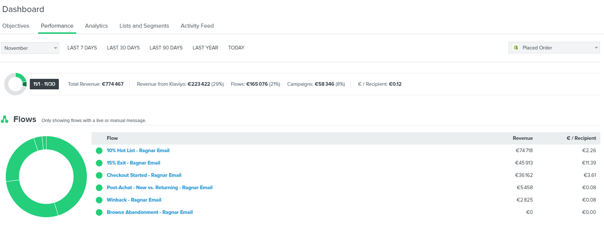
Task: Click the Shopify icon beside Placed Order
Action: pyautogui.click(x=515, y=47)
